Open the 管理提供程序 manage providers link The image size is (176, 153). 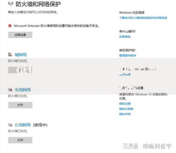[x=128, y=56]
